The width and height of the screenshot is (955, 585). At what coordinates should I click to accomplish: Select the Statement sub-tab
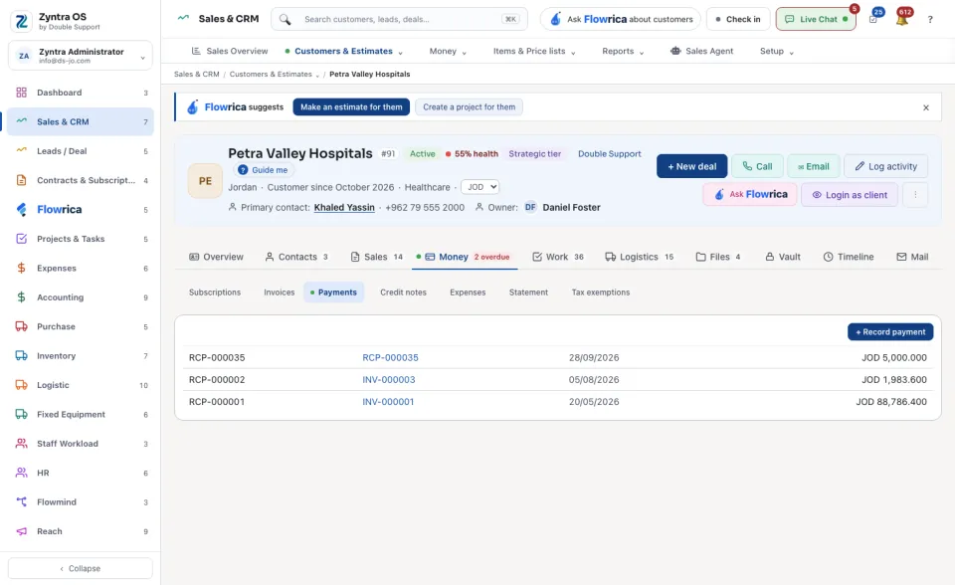pos(528,292)
